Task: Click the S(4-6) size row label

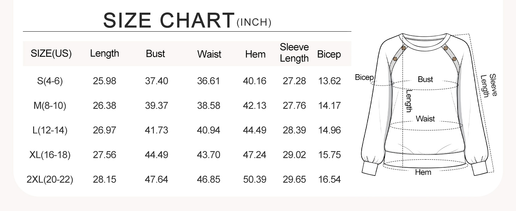Action: [50, 81]
